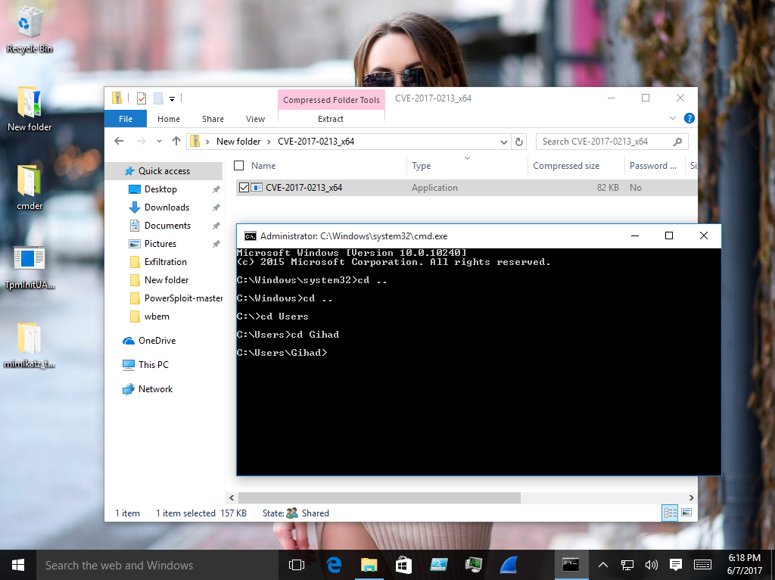This screenshot has width=775, height=580.
Task: Click CVE-2017-0213_x64 in the address path
Action: pyautogui.click(x=316, y=142)
